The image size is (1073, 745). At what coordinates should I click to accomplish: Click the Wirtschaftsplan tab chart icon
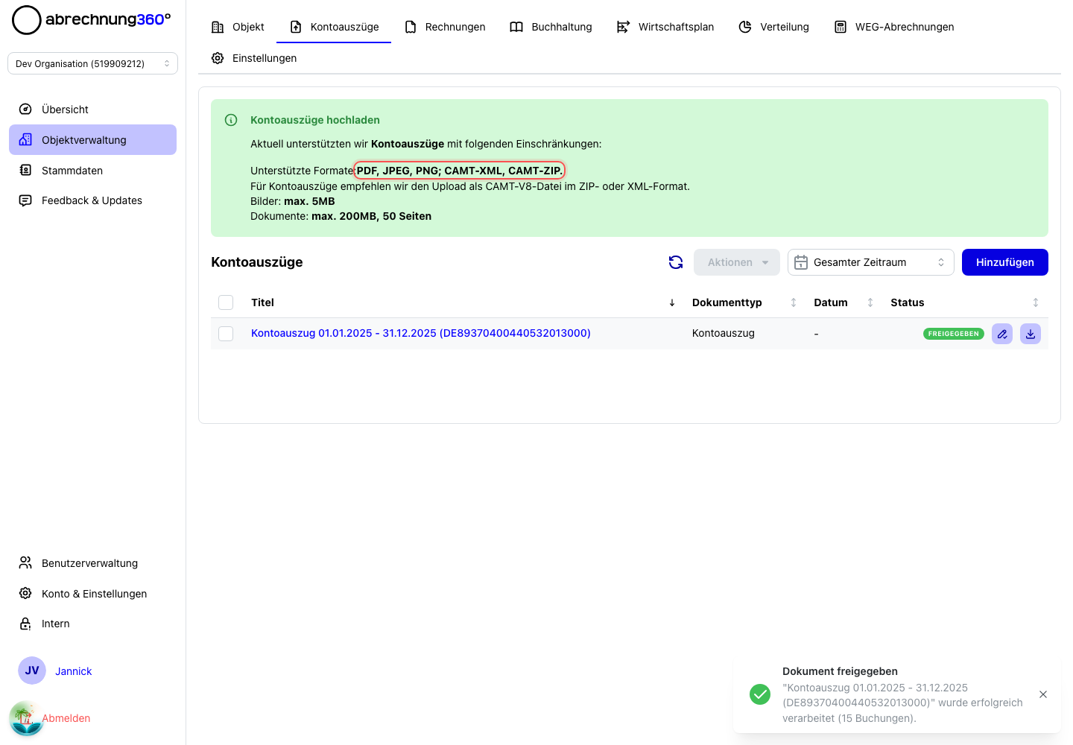click(623, 27)
